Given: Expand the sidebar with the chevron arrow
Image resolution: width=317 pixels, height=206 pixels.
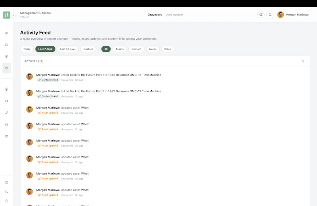Looking at the screenshot, I should pos(13,15).
